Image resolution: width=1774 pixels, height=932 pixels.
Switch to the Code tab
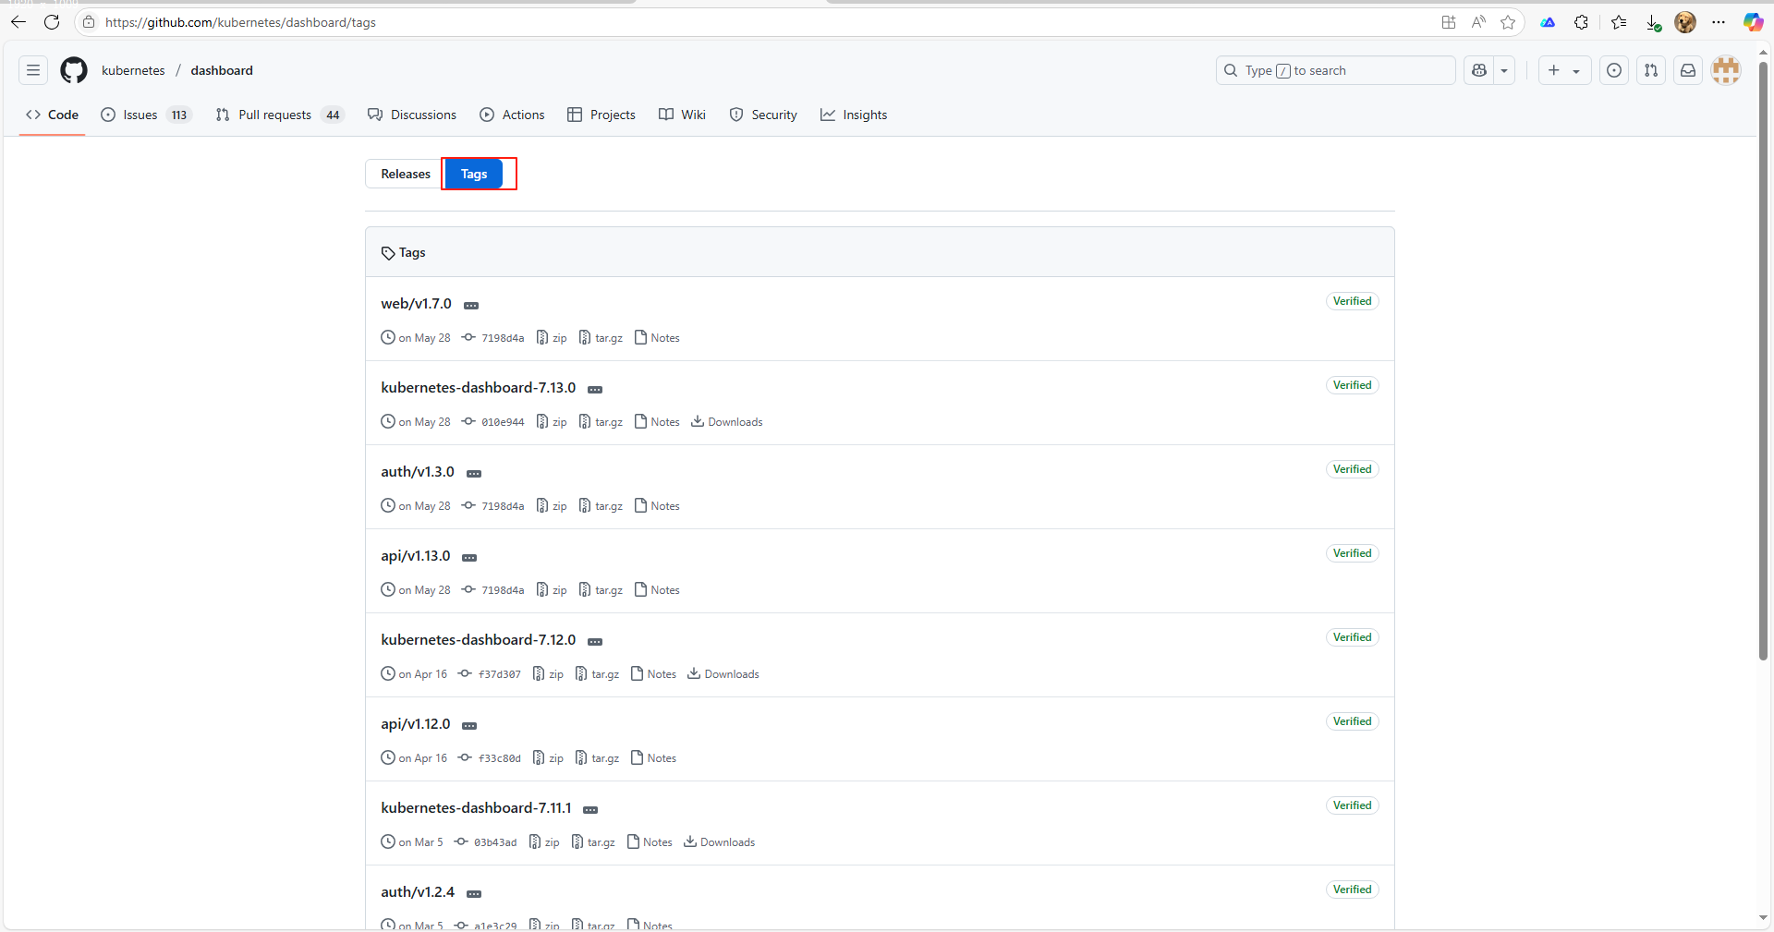[x=53, y=115]
